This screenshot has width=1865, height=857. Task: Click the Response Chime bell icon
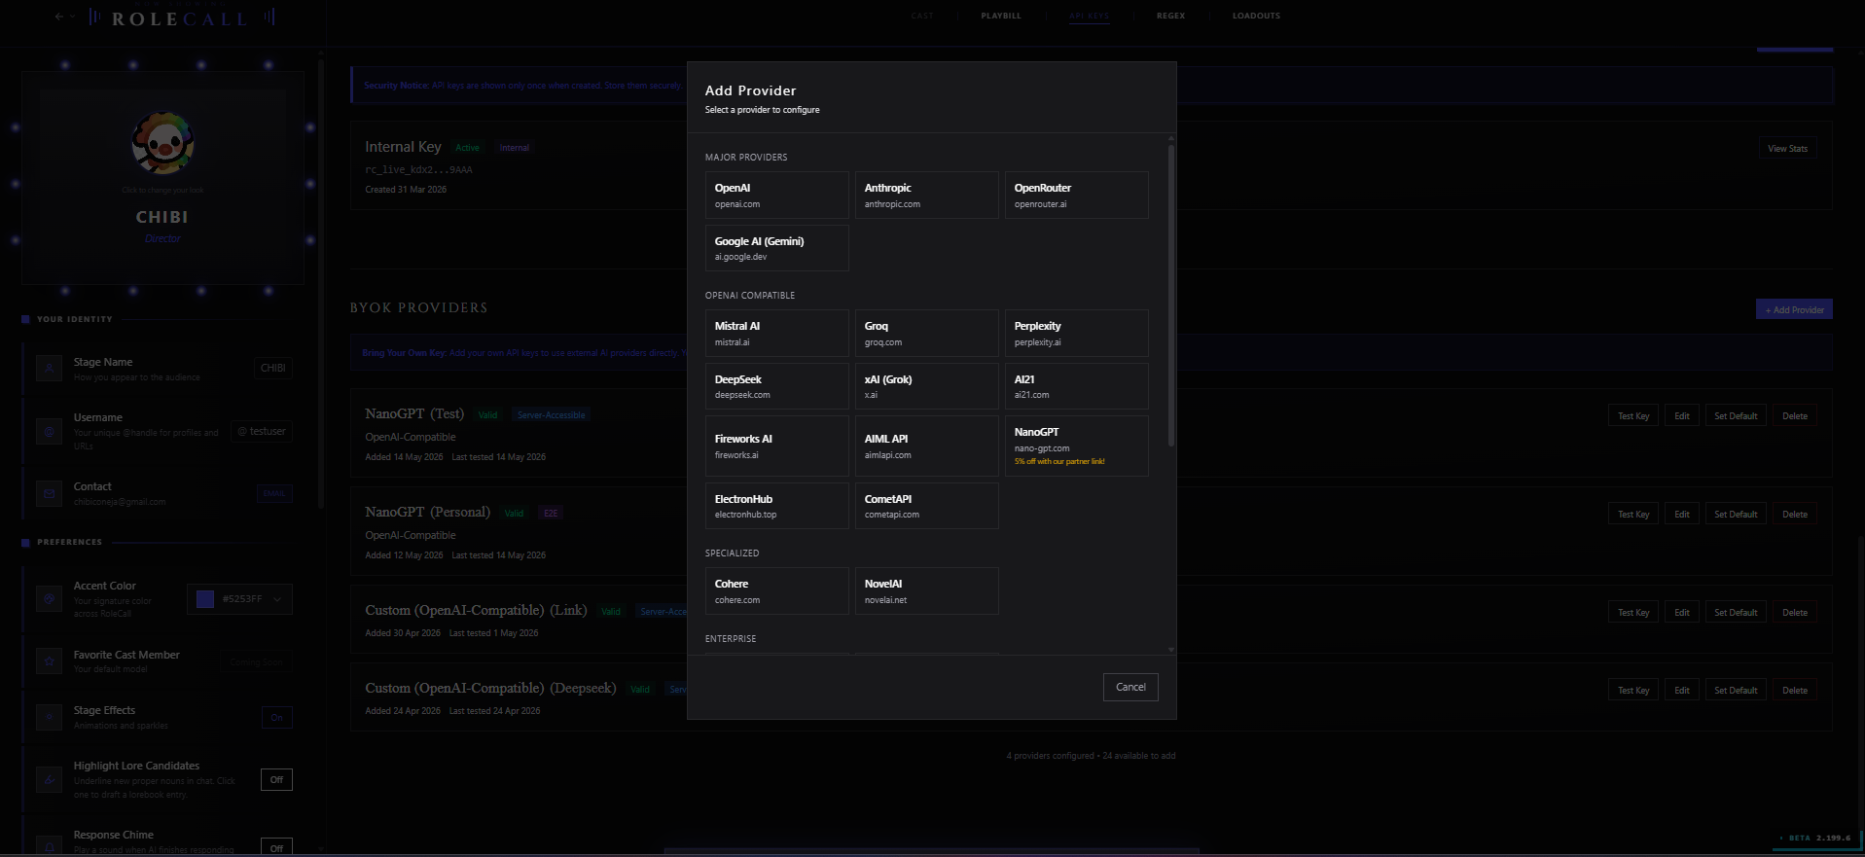(49, 844)
